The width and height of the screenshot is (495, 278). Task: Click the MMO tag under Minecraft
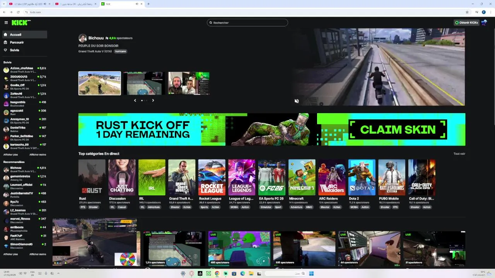(x=309, y=207)
